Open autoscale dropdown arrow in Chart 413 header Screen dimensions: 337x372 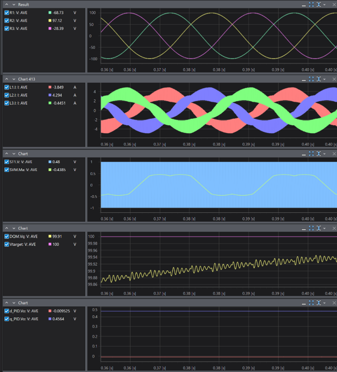tap(325, 79)
